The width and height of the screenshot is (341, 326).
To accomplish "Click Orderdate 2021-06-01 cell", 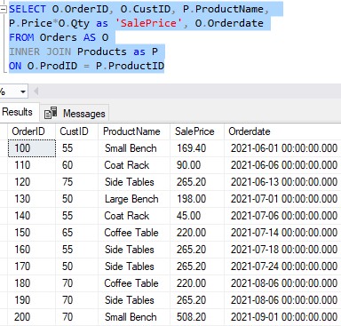I will 282,148.
